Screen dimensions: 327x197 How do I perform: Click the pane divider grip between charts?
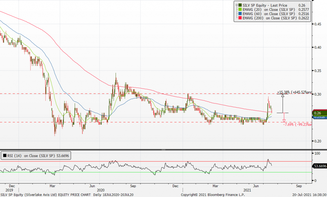[163, 150]
